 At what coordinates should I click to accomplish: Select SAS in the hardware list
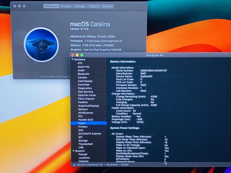pyautogui.click(x=81, y=130)
